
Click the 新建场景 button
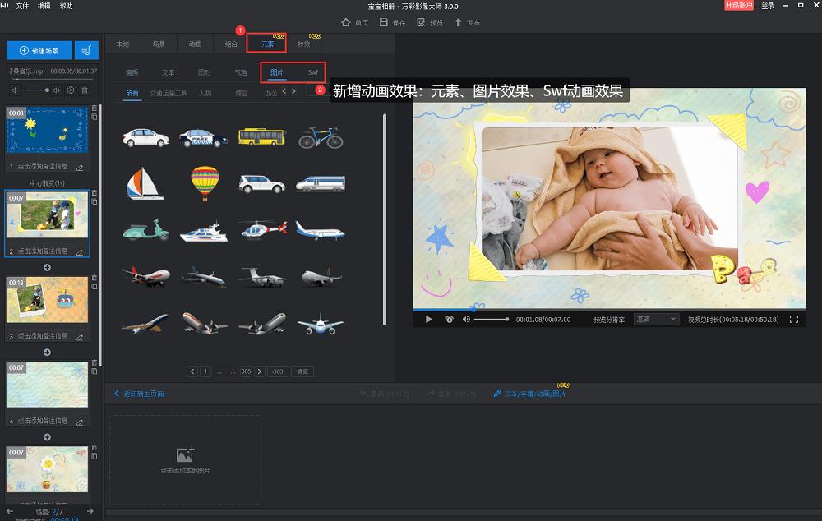39,51
